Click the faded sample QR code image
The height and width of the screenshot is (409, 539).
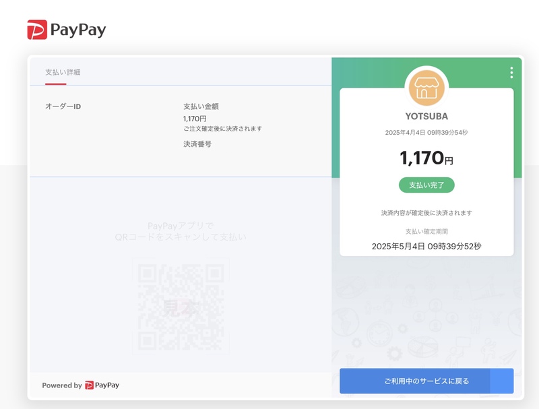click(x=181, y=307)
